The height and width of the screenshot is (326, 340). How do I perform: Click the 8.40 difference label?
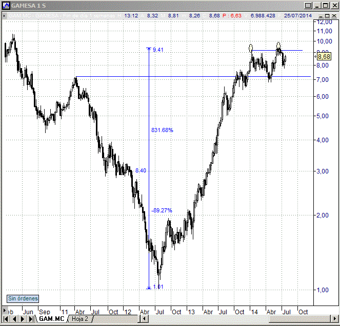point(141,170)
